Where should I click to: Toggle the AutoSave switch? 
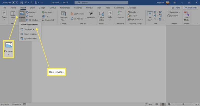point(15,3)
